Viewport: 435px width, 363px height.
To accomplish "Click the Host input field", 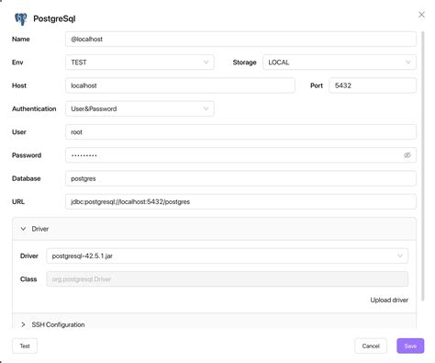I will pyautogui.click(x=180, y=85).
